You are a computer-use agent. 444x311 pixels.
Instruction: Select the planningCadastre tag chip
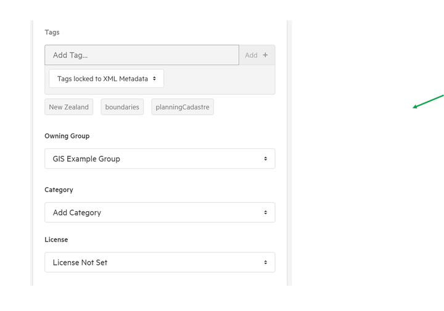point(183,107)
